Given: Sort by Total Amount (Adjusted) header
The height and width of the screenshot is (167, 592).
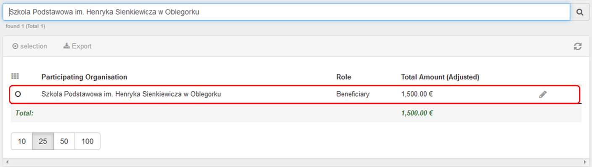Looking at the screenshot, I should [x=440, y=77].
